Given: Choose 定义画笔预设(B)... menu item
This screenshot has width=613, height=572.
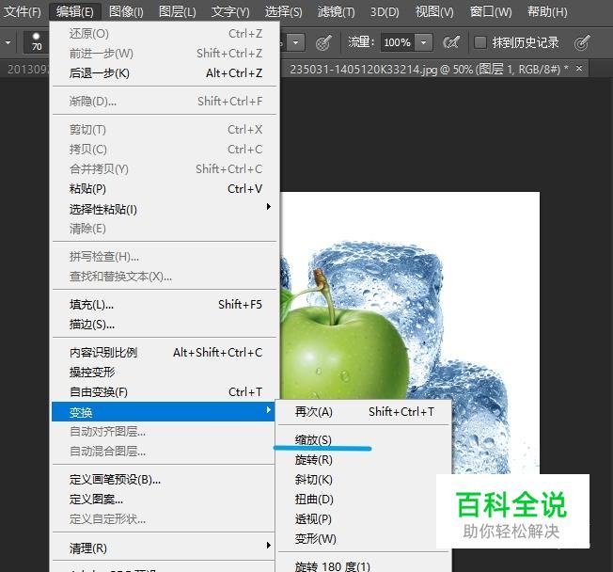Looking at the screenshot, I should [164, 480].
